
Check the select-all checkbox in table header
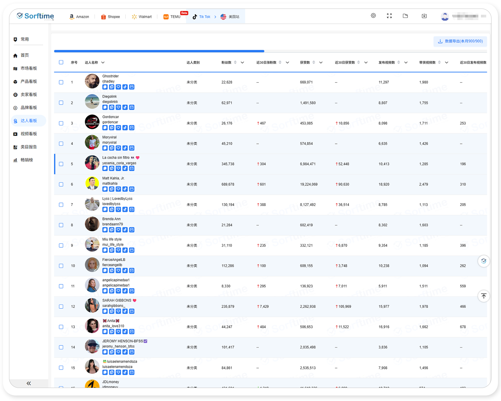tap(61, 62)
